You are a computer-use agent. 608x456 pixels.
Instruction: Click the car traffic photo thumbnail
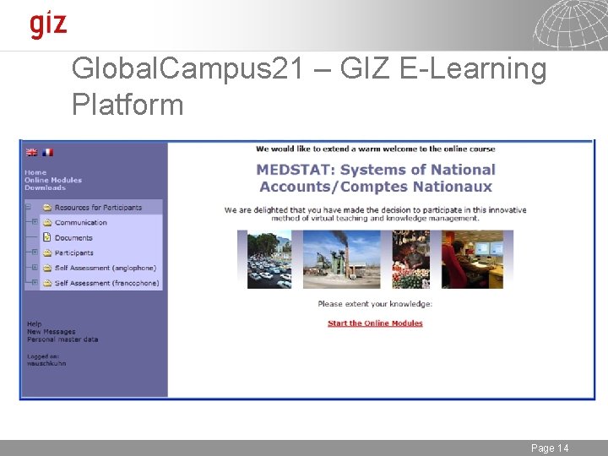point(269,259)
